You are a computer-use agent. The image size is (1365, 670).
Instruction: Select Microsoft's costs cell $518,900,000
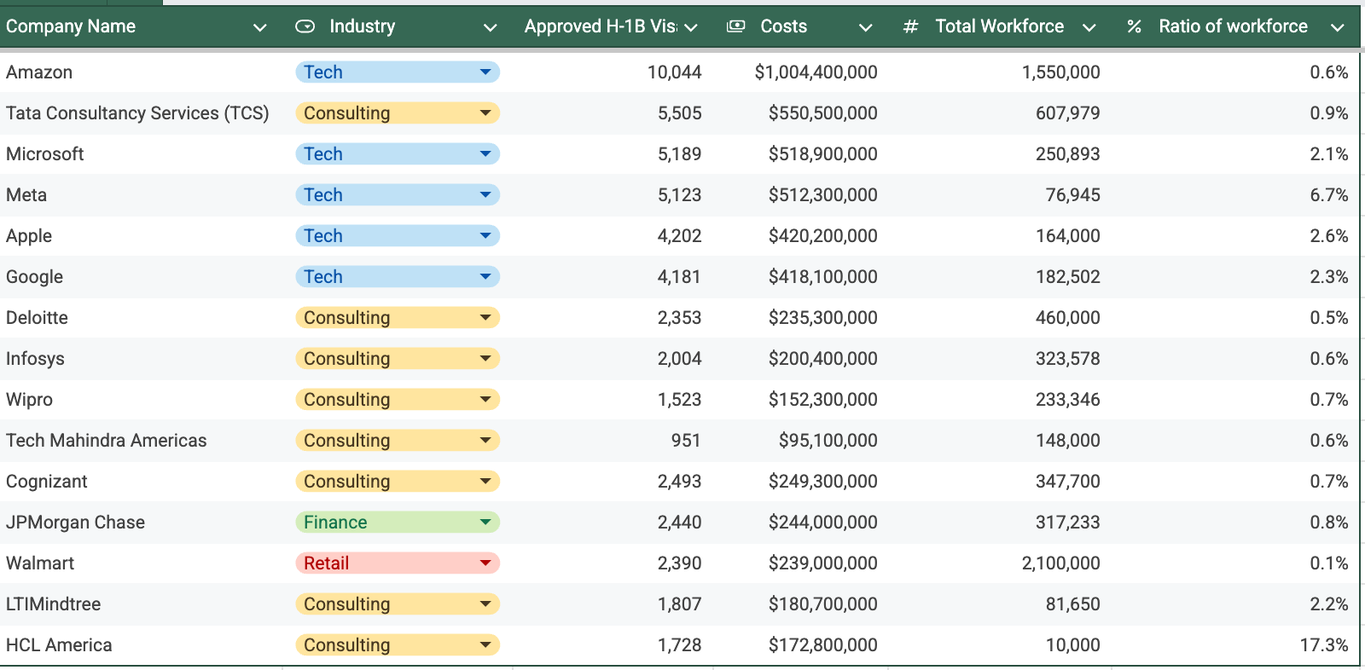[x=801, y=154]
